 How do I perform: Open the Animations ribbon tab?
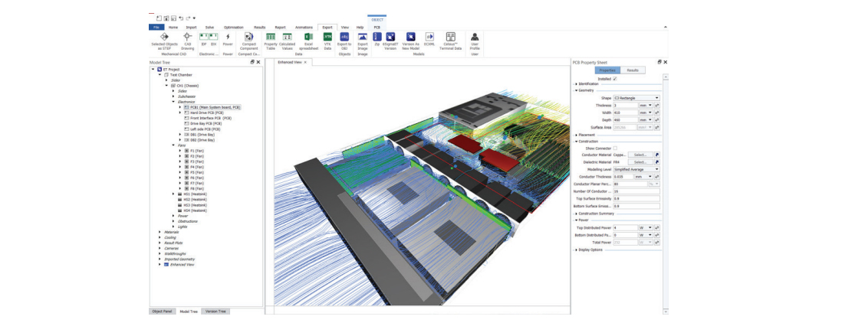pyautogui.click(x=304, y=27)
